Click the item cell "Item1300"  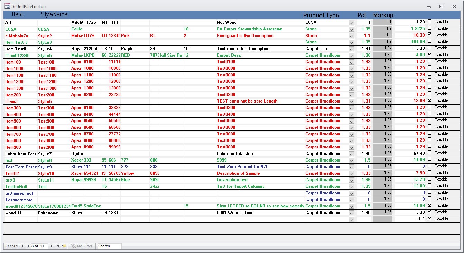coord(21,88)
